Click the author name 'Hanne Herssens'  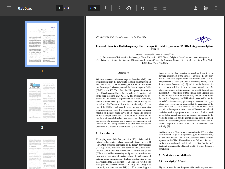(x=143, y=55)
